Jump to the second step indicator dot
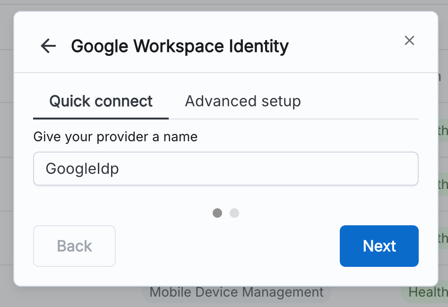This screenshot has height=307, width=448. (x=234, y=213)
